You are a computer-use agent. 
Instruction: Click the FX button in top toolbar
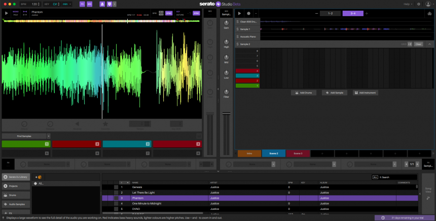point(82,4)
